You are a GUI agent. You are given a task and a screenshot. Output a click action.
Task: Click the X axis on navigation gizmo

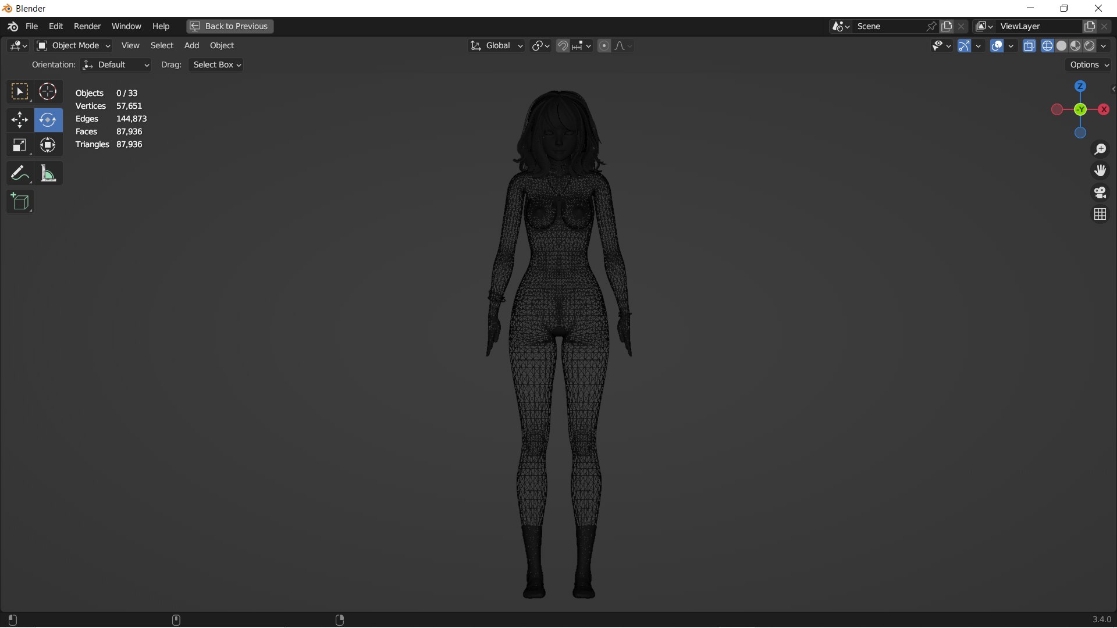pyautogui.click(x=1104, y=109)
